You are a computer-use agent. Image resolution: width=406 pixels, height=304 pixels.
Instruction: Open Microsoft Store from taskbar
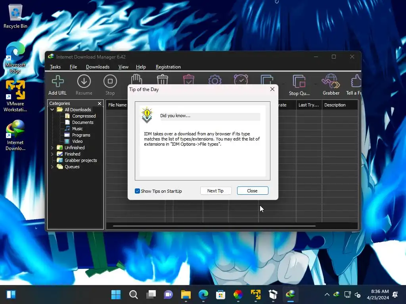(x=220, y=294)
